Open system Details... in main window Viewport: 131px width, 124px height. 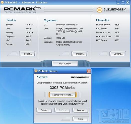pos(79,54)
